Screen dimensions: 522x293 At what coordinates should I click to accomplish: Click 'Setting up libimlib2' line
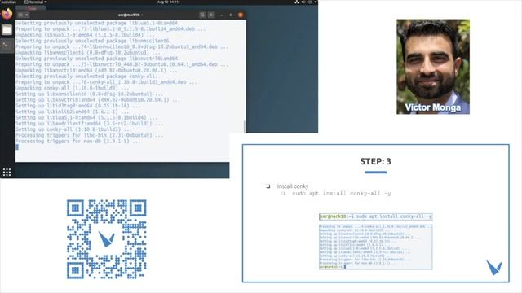click(73, 112)
